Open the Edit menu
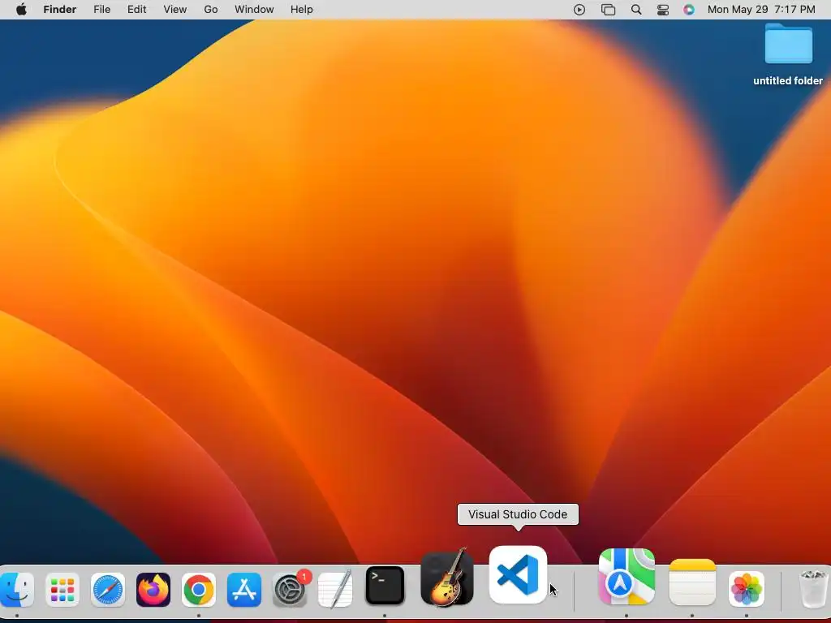The height and width of the screenshot is (623, 831). 136,10
